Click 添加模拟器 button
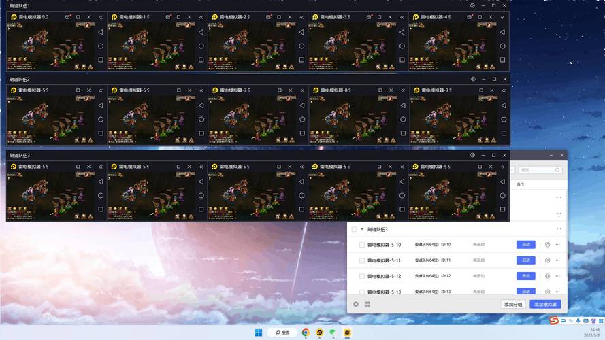Viewport: 605px width, 340px height. 545,304
